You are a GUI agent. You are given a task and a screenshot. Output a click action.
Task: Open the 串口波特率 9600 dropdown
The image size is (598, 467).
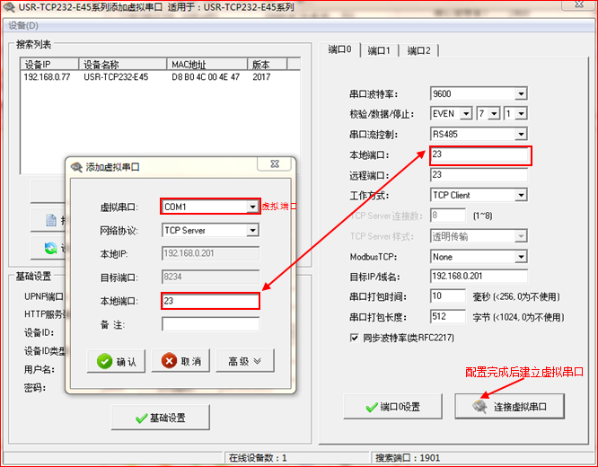[x=521, y=93]
